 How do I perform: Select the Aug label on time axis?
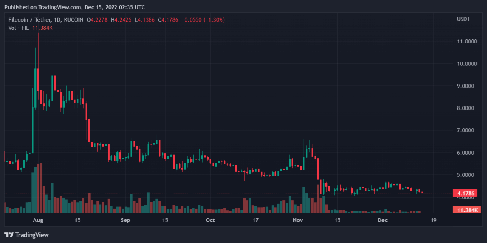coord(38,220)
